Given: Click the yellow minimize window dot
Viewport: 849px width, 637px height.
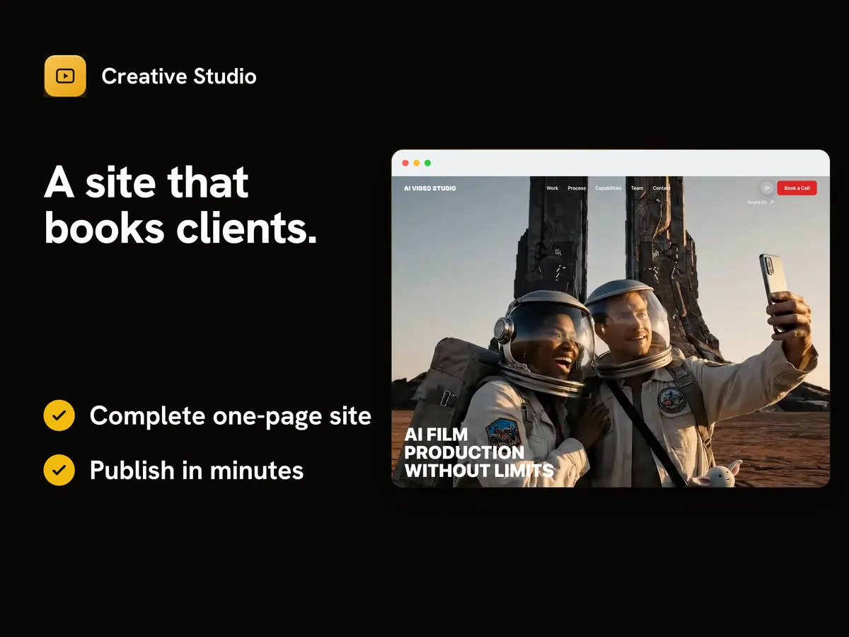Looking at the screenshot, I should 417,163.
